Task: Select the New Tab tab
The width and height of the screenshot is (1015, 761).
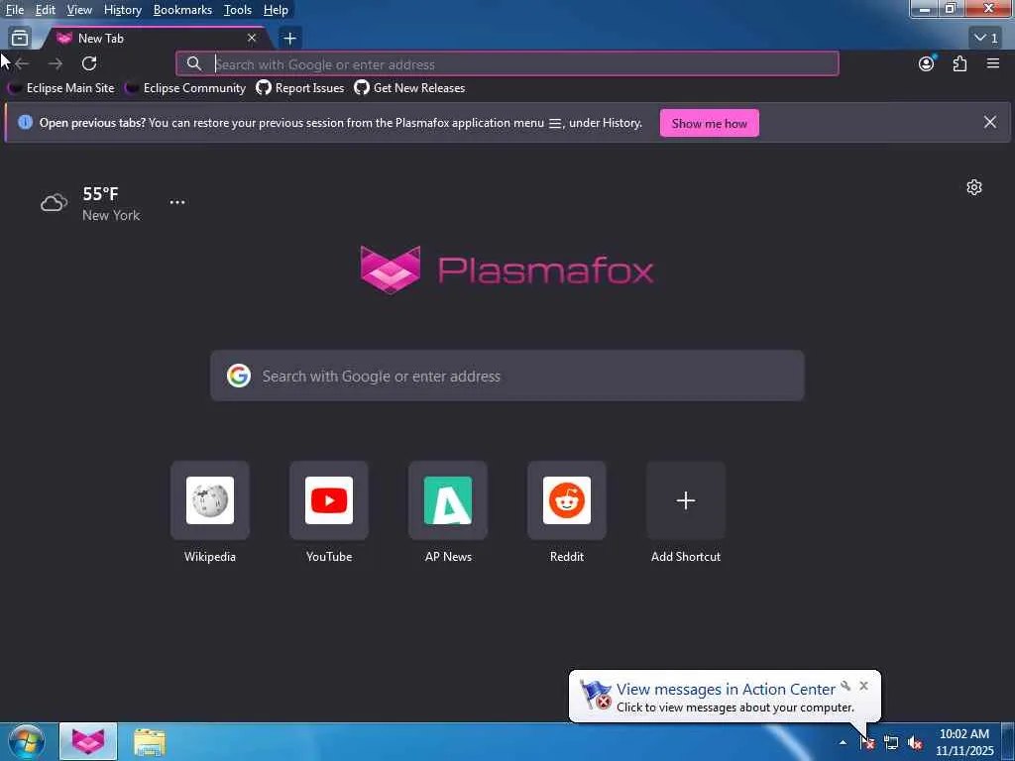Action: (x=156, y=39)
